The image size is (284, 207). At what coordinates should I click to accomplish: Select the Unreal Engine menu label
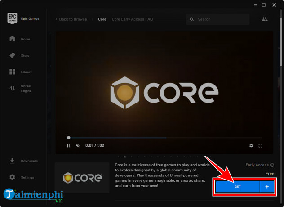pyautogui.click(x=26, y=88)
